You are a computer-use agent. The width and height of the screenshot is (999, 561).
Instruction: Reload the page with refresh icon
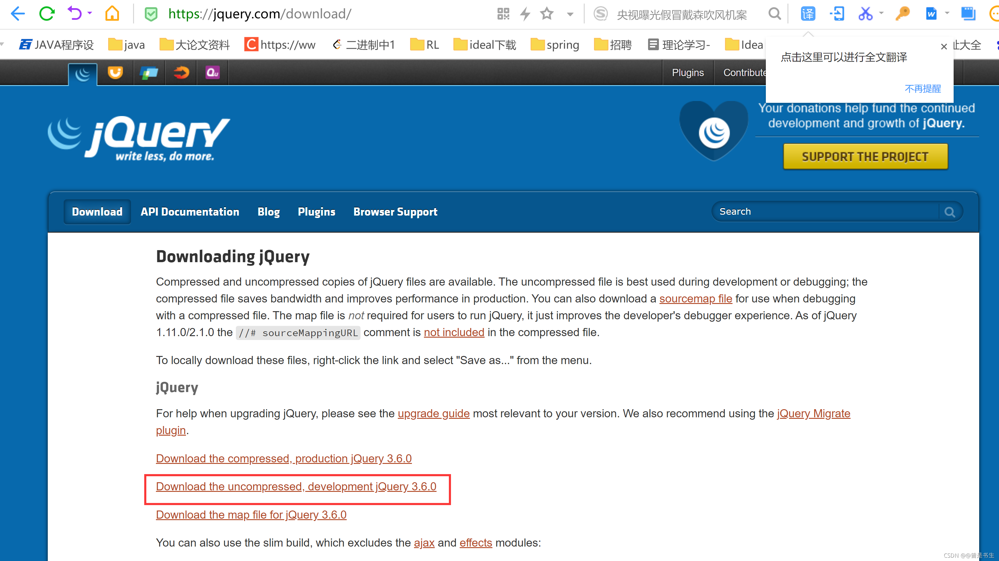tap(47, 14)
